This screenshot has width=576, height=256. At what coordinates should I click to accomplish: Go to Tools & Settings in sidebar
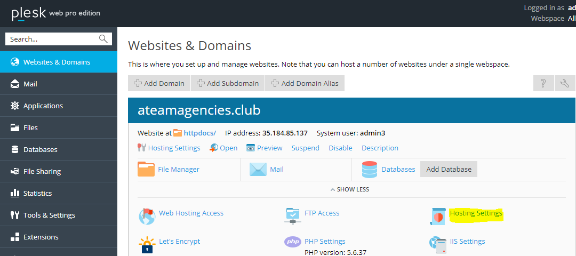pos(49,215)
